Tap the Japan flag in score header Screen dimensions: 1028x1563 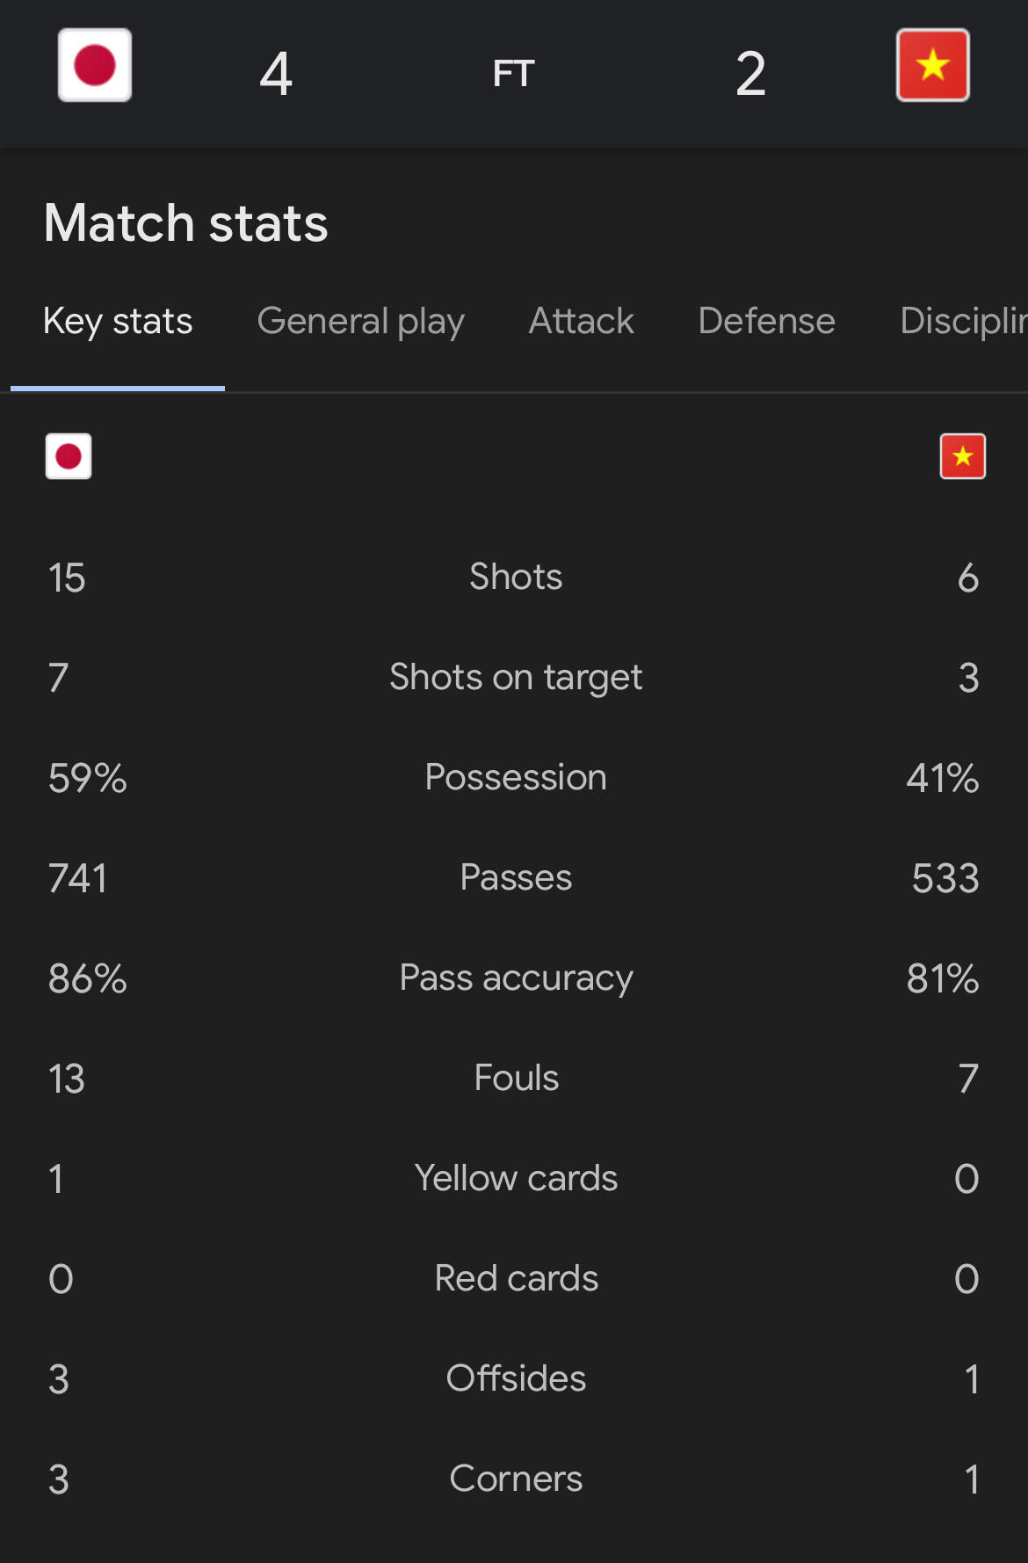pos(95,66)
